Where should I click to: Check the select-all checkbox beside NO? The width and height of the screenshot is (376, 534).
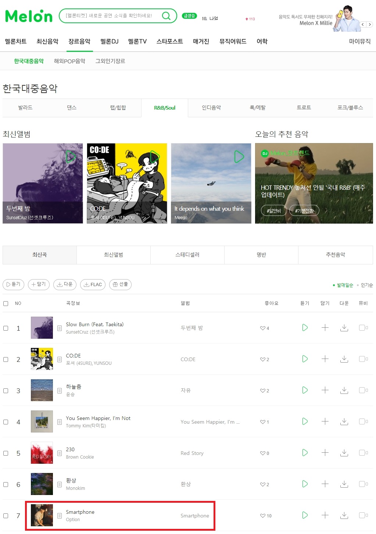click(x=6, y=303)
